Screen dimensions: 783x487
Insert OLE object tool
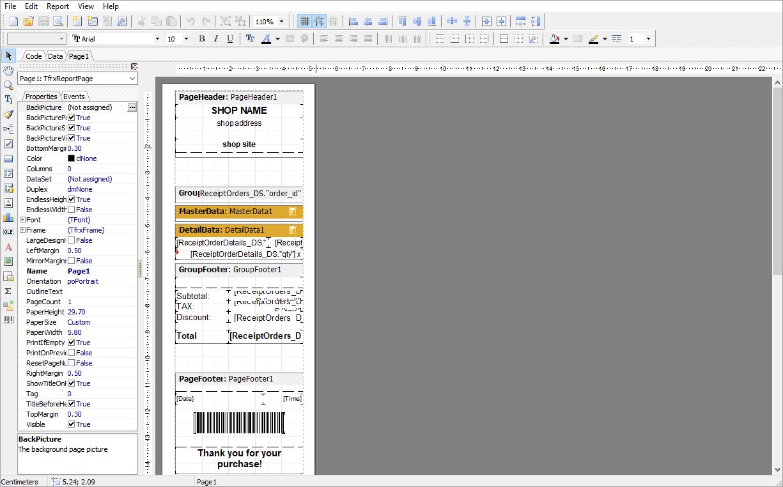pyautogui.click(x=8, y=232)
